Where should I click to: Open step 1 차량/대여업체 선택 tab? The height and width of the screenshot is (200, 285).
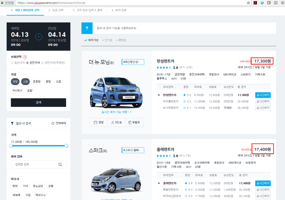coord(25,10)
